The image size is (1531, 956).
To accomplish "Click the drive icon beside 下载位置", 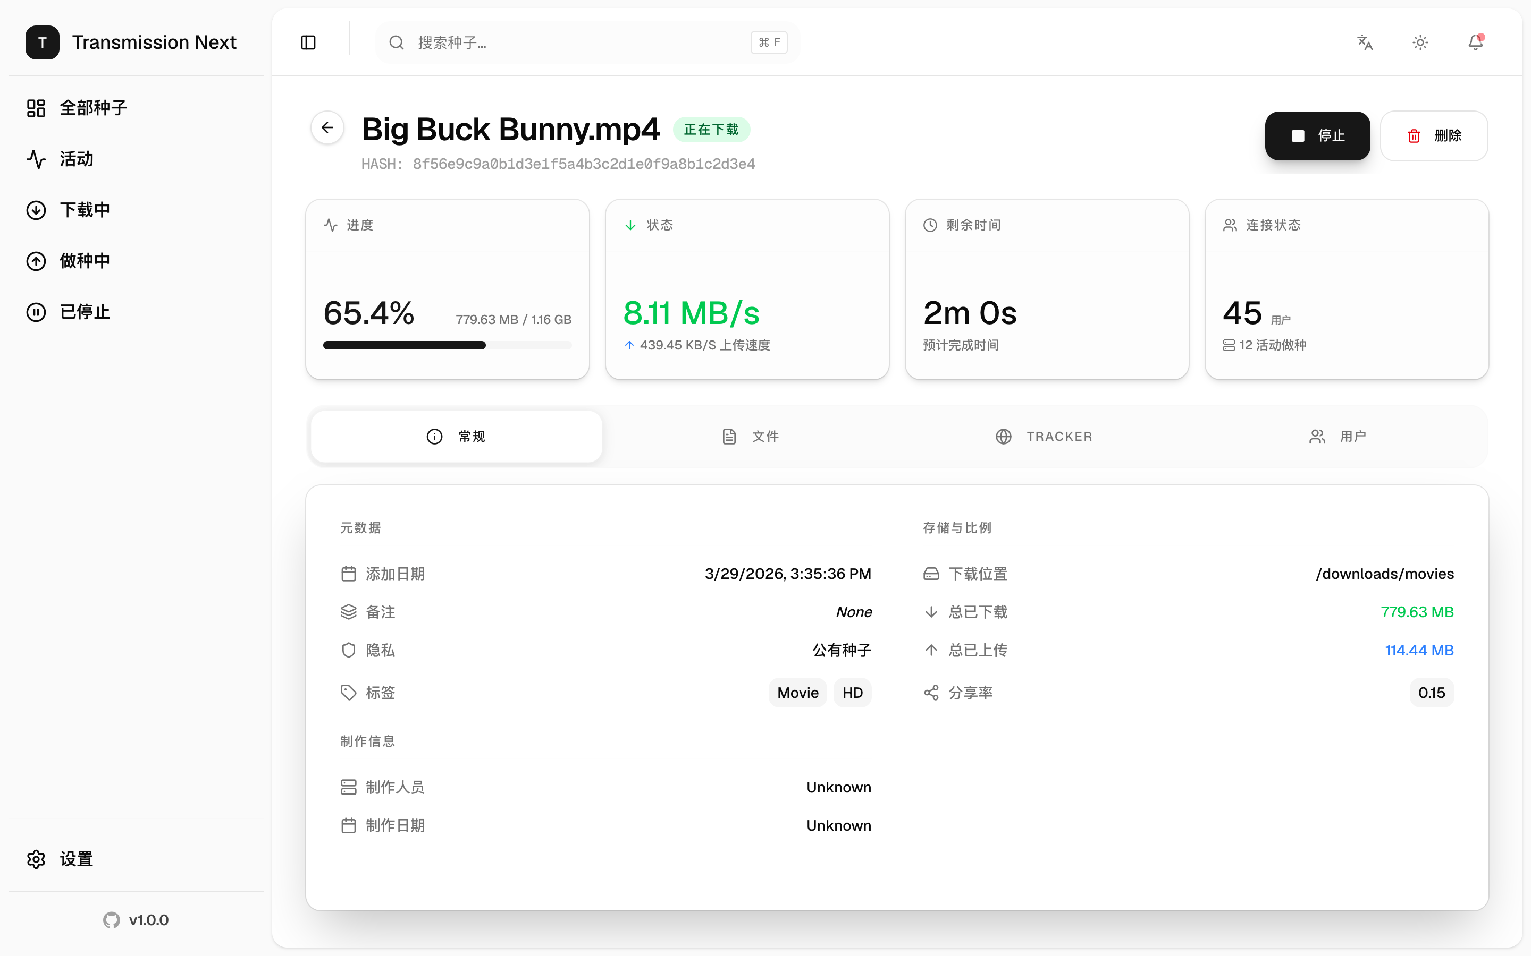I will pyautogui.click(x=931, y=574).
